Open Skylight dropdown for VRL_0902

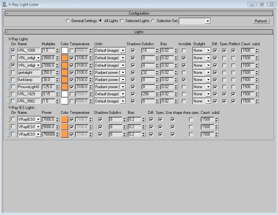tap(208, 101)
